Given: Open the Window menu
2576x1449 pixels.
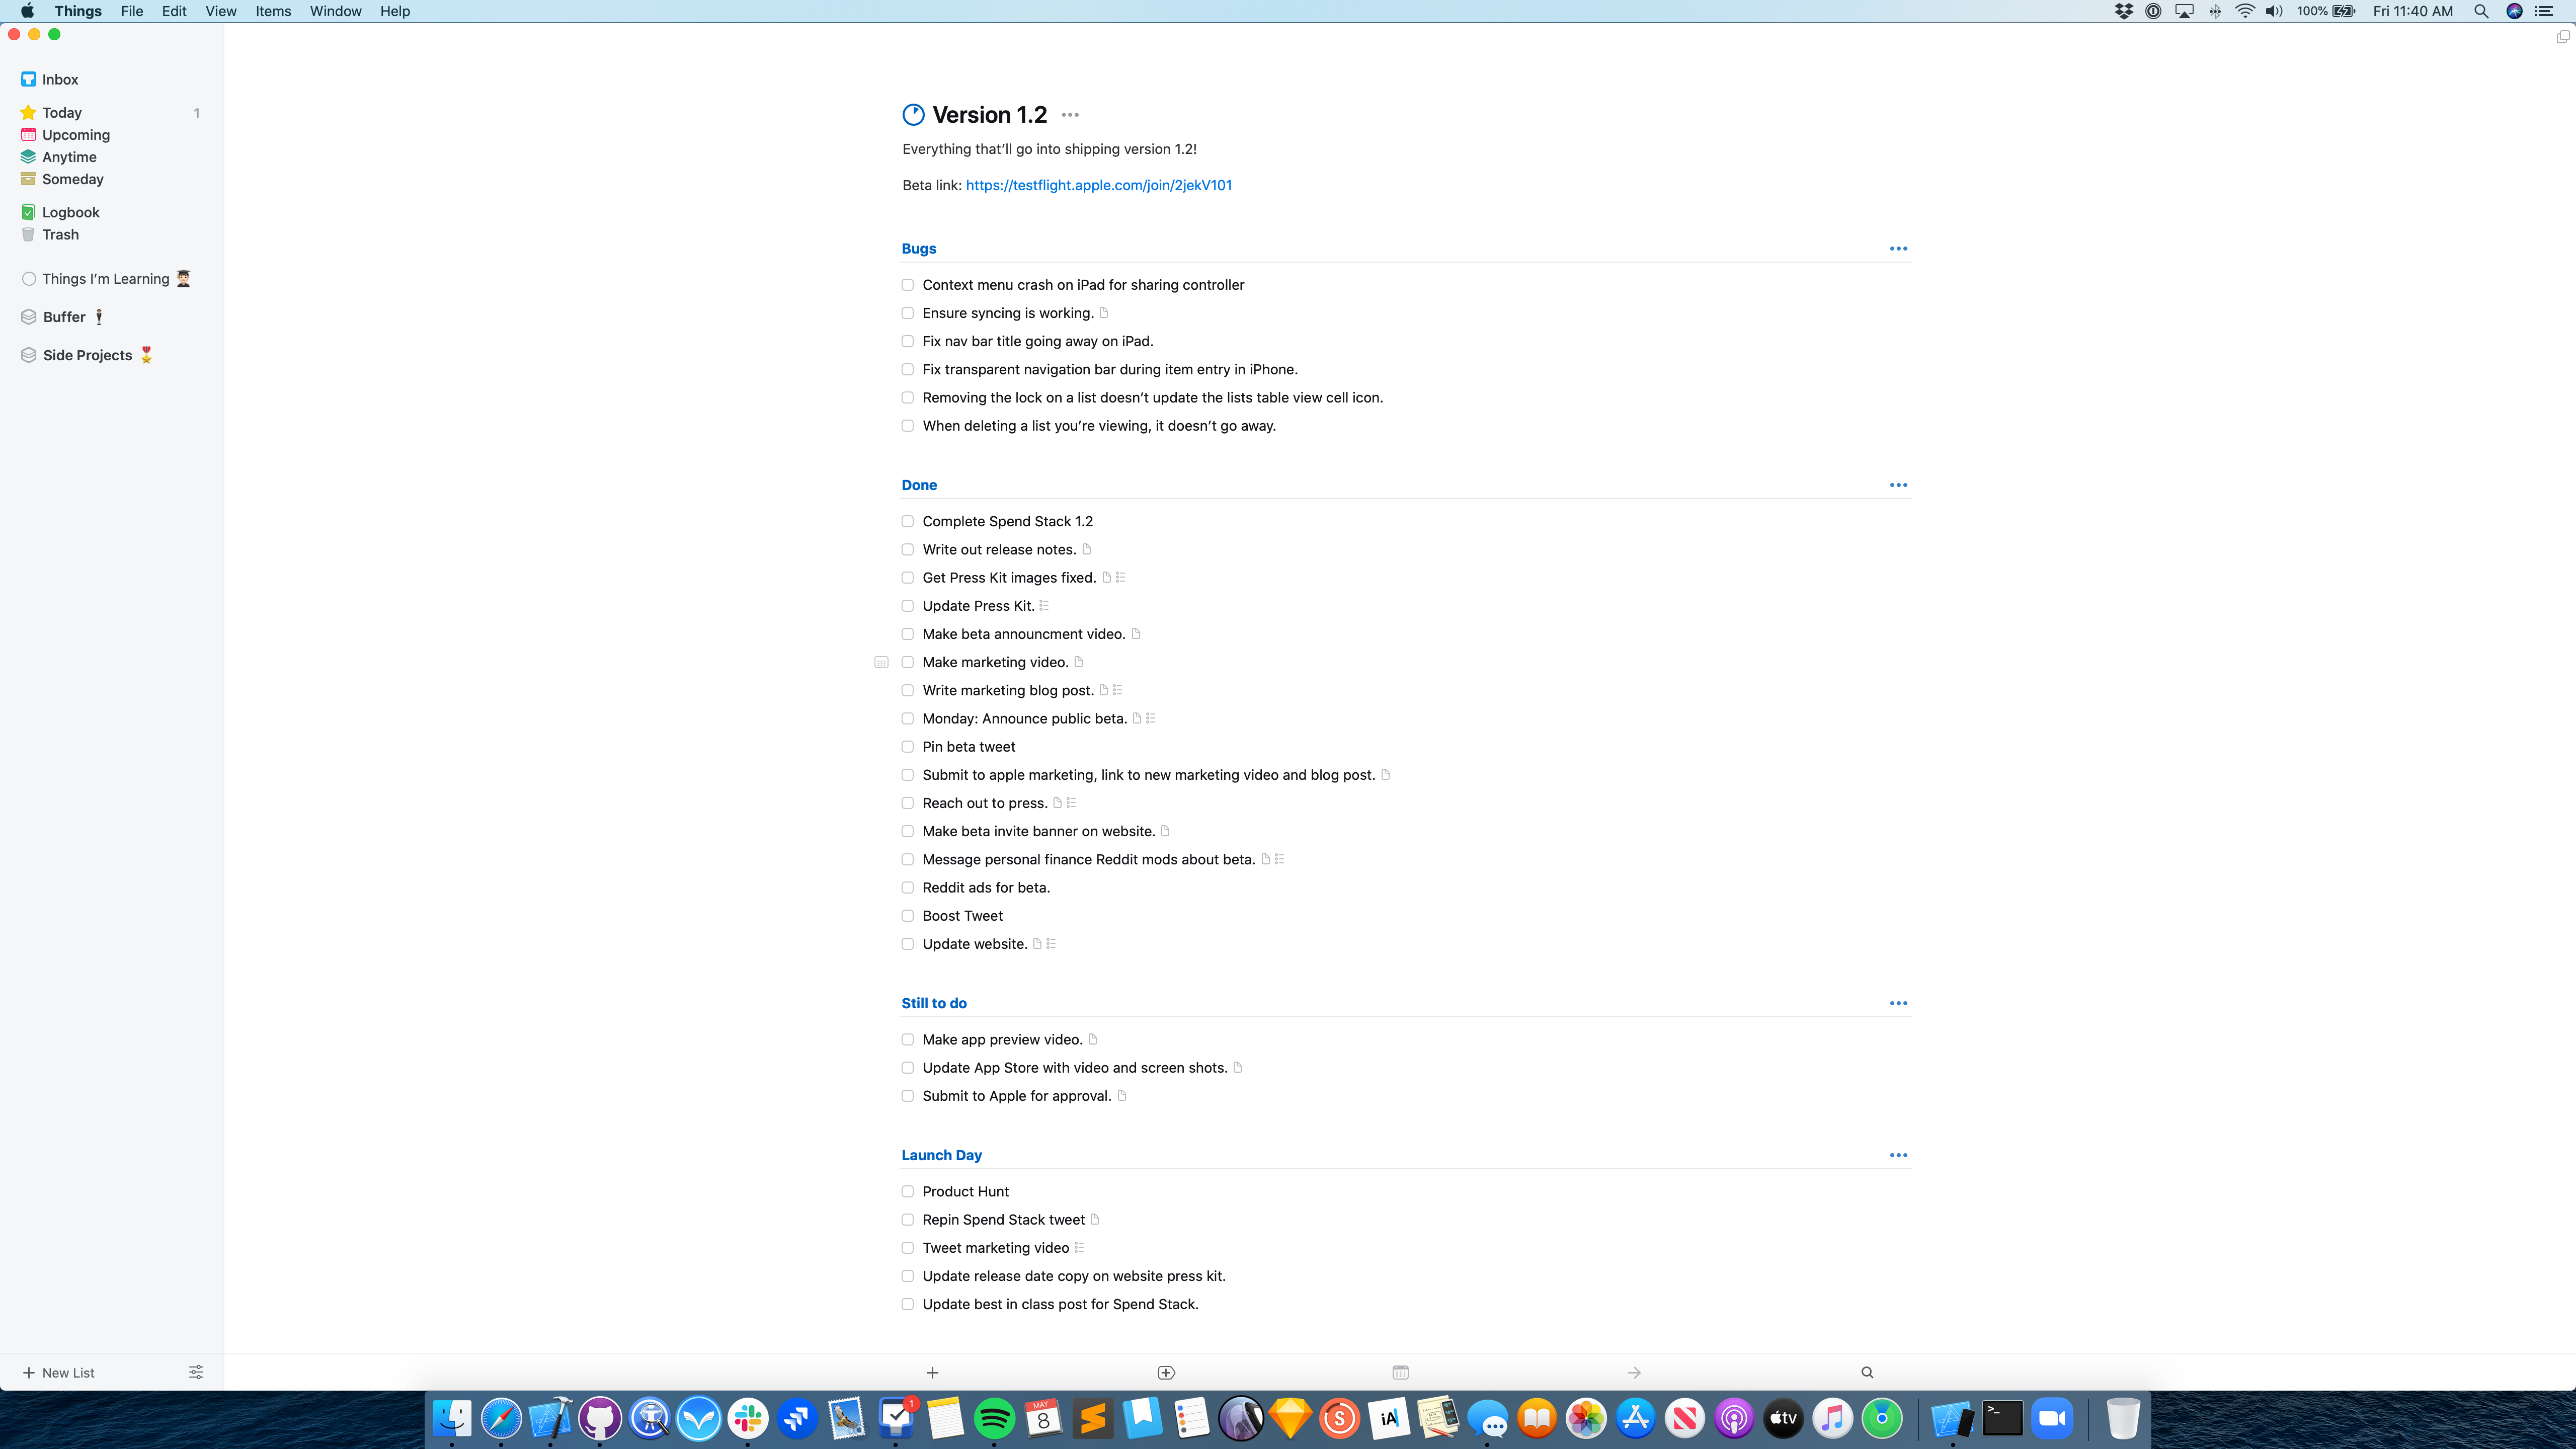Looking at the screenshot, I should (335, 11).
